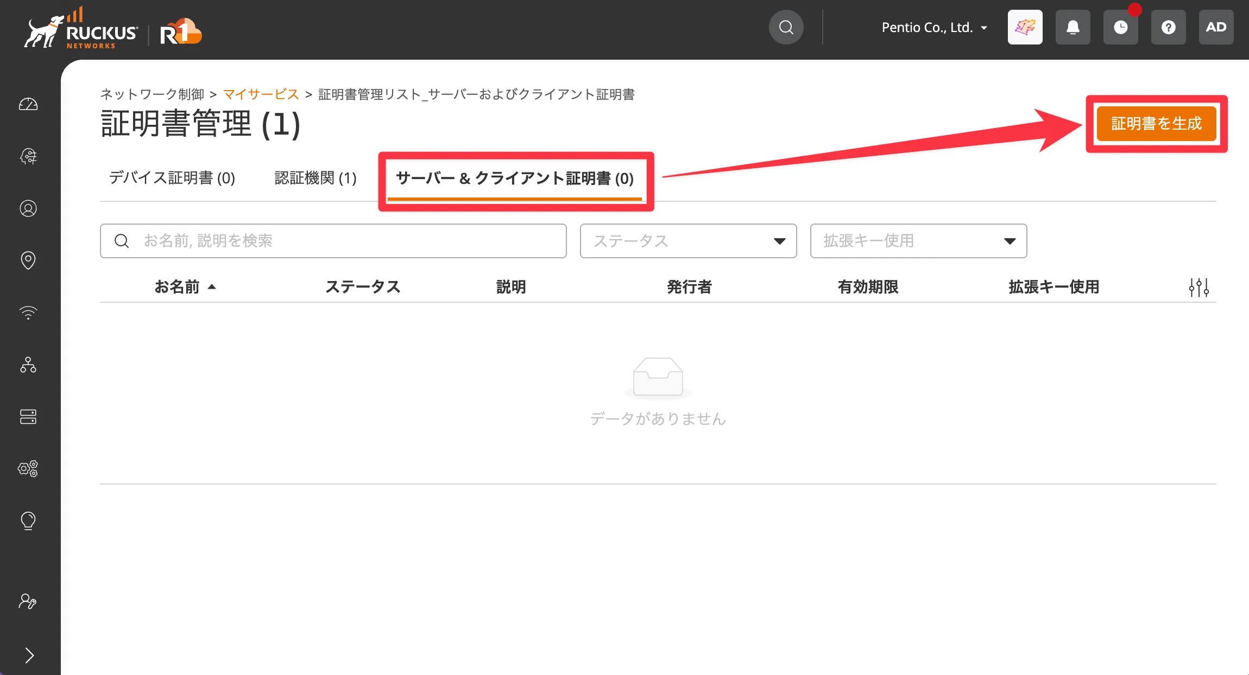
Task: Click the ネットワーク制御 breadcrumb text
Action: click(x=152, y=94)
